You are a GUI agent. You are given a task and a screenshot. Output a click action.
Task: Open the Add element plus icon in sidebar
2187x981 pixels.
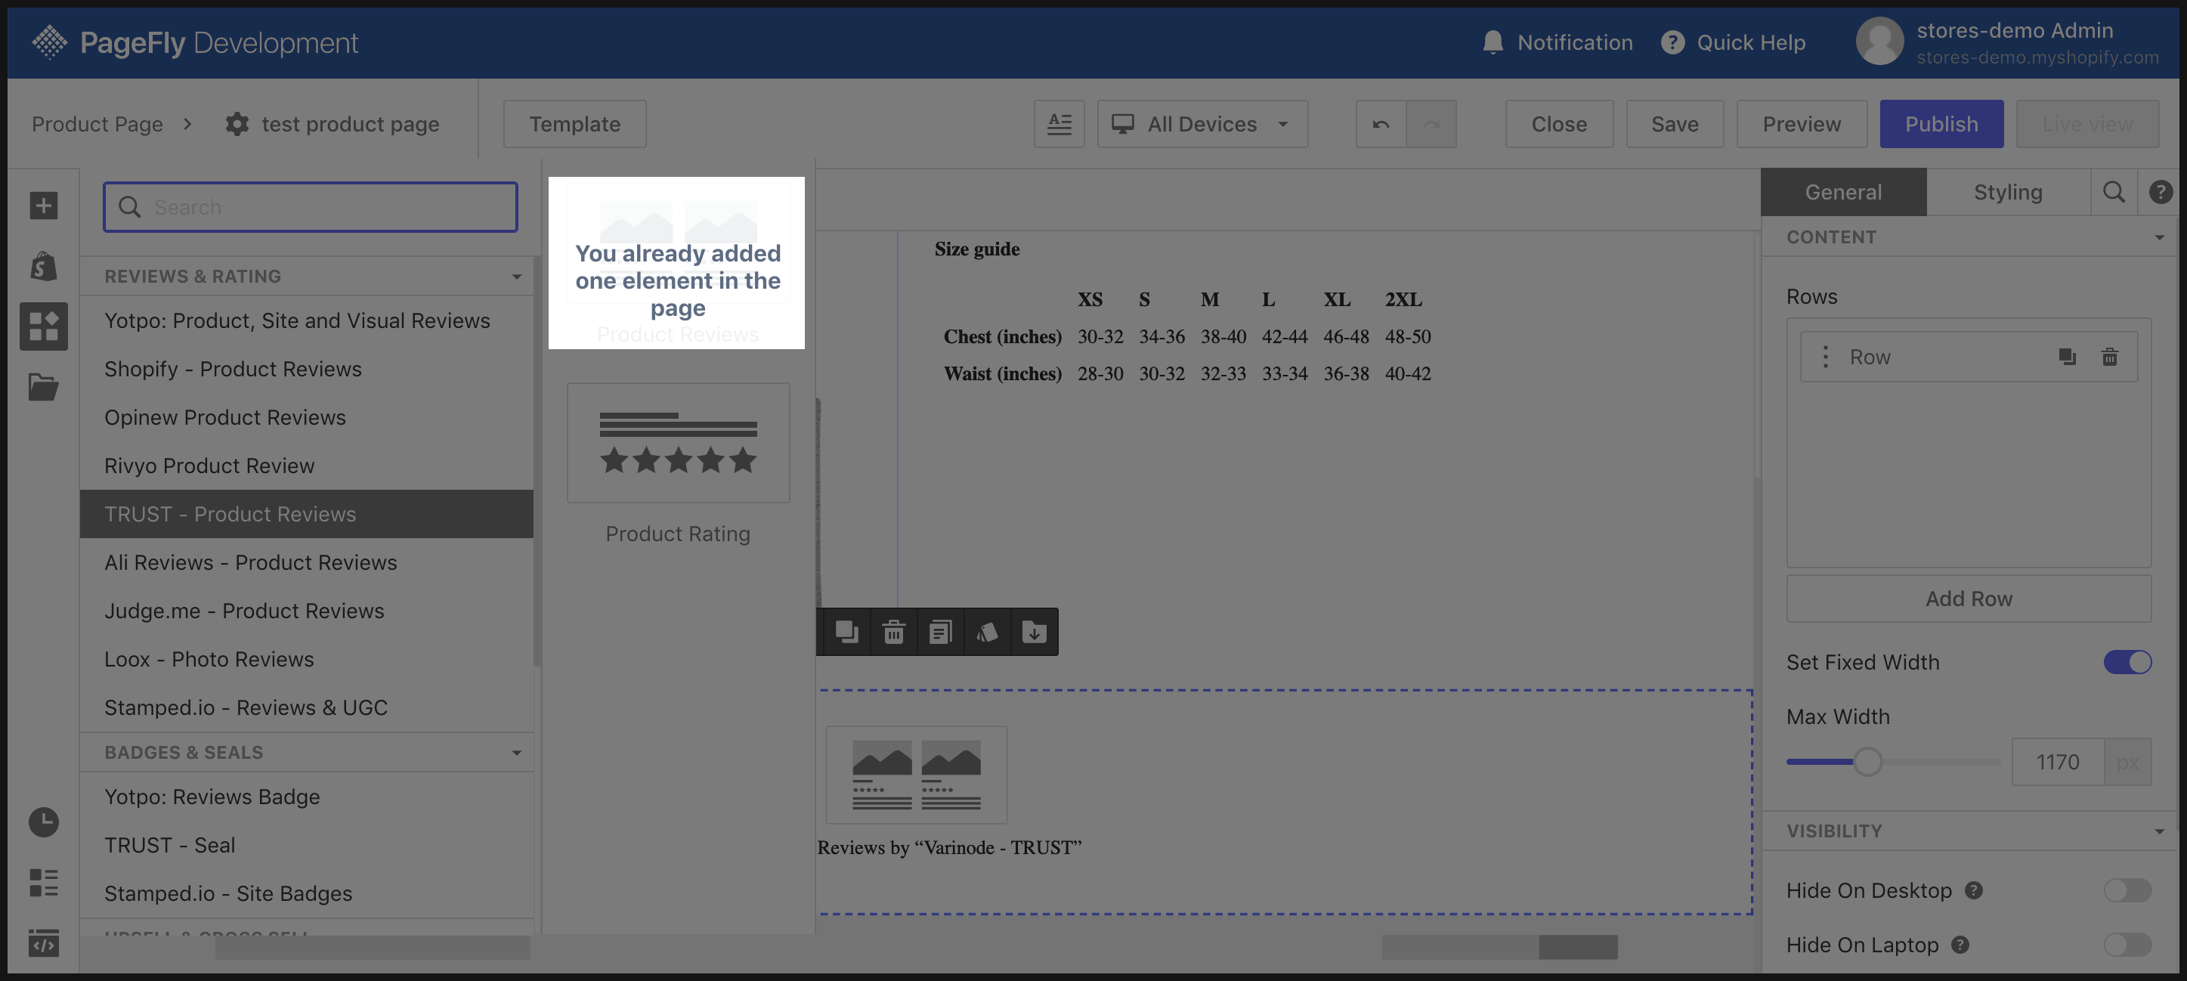point(43,205)
